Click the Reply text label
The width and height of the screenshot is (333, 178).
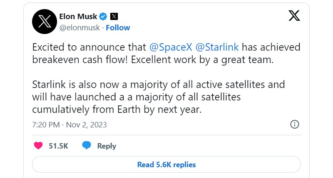[x=107, y=146]
